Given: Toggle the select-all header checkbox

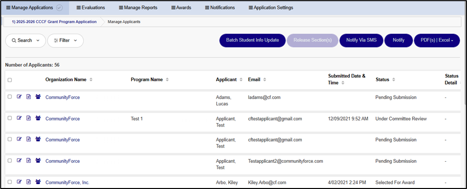Looking at the screenshot, I should click(9, 80).
